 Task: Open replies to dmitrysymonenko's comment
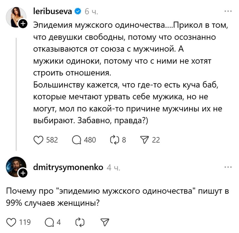49,222
